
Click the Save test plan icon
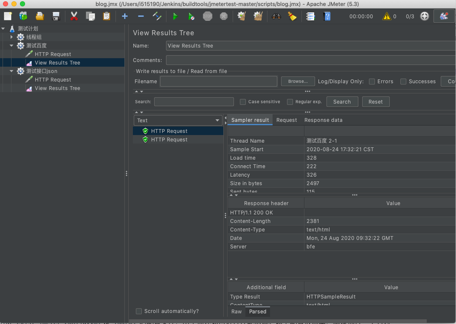tap(56, 17)
